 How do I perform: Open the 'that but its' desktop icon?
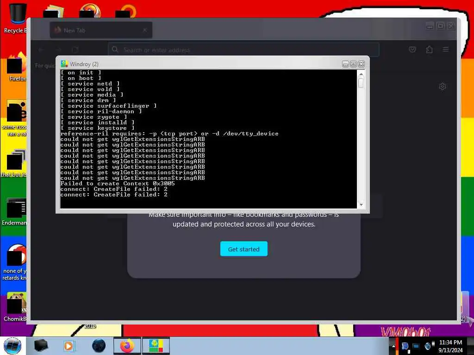14,164
